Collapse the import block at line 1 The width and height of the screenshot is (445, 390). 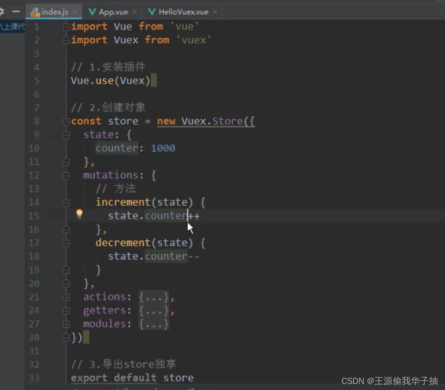coord(66,27)
